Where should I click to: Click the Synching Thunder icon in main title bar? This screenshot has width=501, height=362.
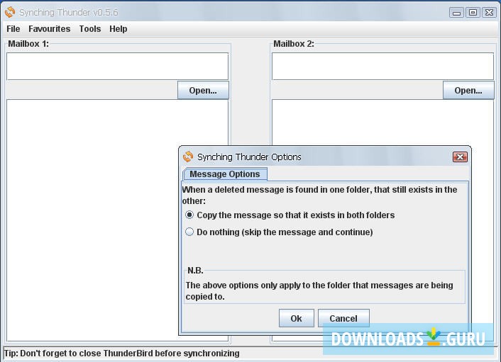10,12
